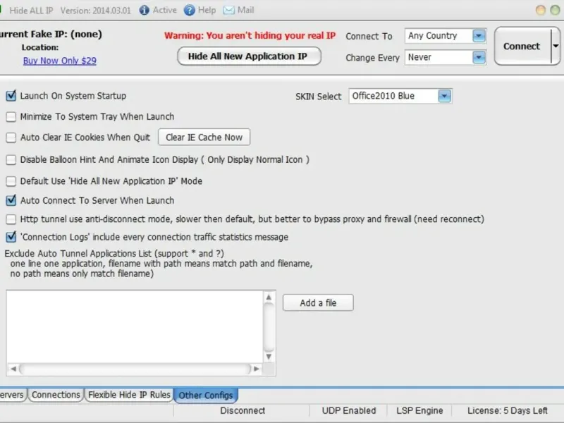This screenshot has height=423, width=564.
Task: Click the Connect button
Action: click(x=522, y=46)
